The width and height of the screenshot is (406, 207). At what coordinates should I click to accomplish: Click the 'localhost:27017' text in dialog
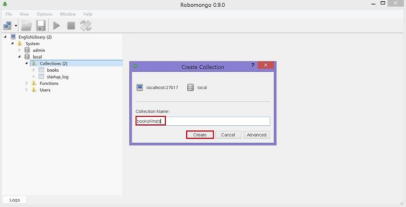162,88
